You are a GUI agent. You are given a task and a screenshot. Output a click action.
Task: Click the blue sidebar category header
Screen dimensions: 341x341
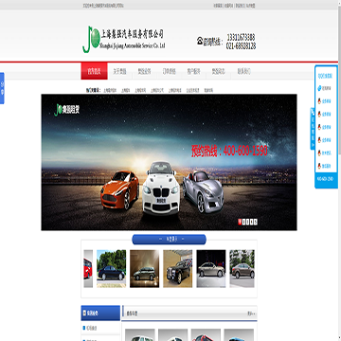pyautogui.click(x=100, y=313)
